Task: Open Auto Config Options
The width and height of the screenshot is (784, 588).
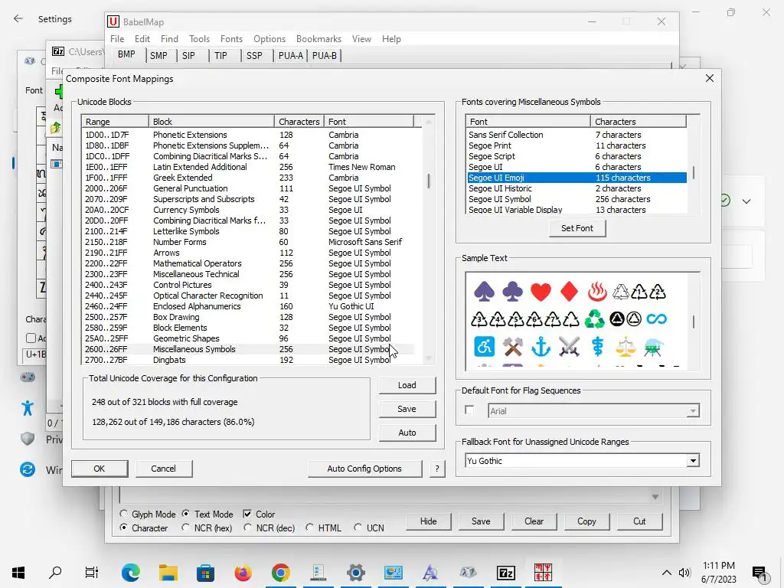Action: [364, 469]
